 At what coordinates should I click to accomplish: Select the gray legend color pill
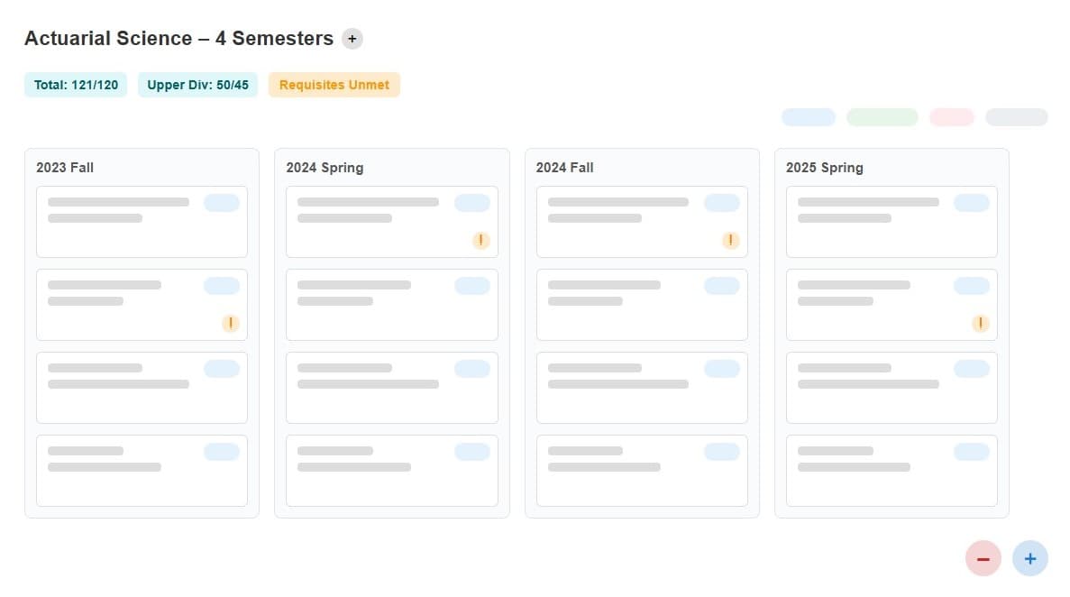pos(1017,117)
